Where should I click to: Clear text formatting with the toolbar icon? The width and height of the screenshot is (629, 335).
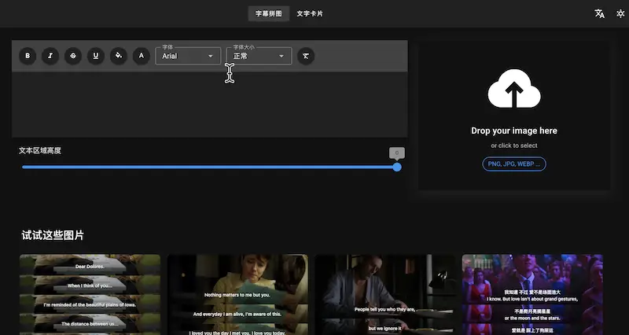click(x=306, y=56)
